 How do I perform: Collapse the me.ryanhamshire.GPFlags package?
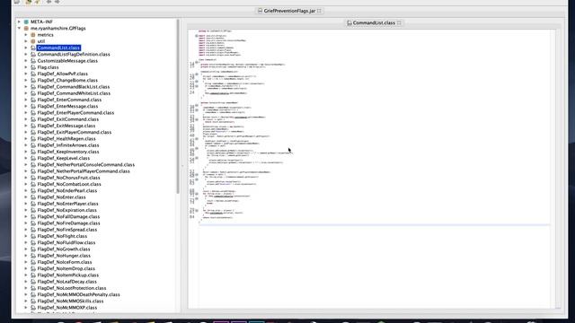tap(19, 28)
